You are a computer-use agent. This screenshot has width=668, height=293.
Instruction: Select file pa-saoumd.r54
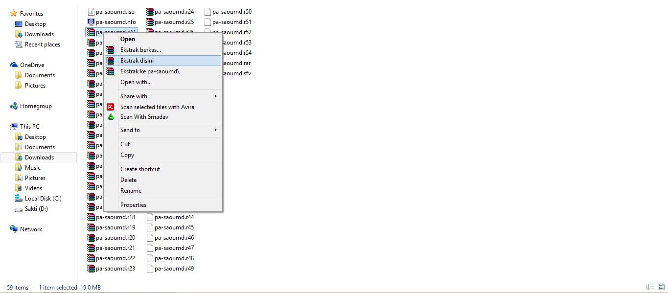tap(236, 52)
